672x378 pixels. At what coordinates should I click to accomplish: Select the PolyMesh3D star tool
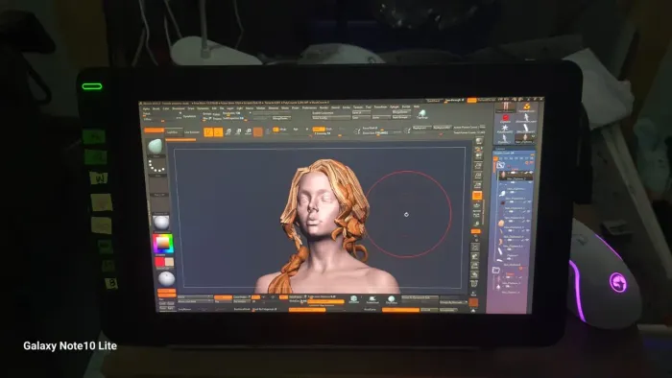505,128
